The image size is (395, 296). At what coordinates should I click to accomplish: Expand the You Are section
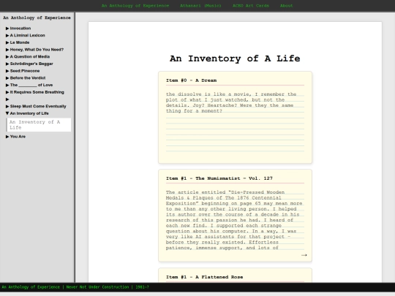pos(15,137)
